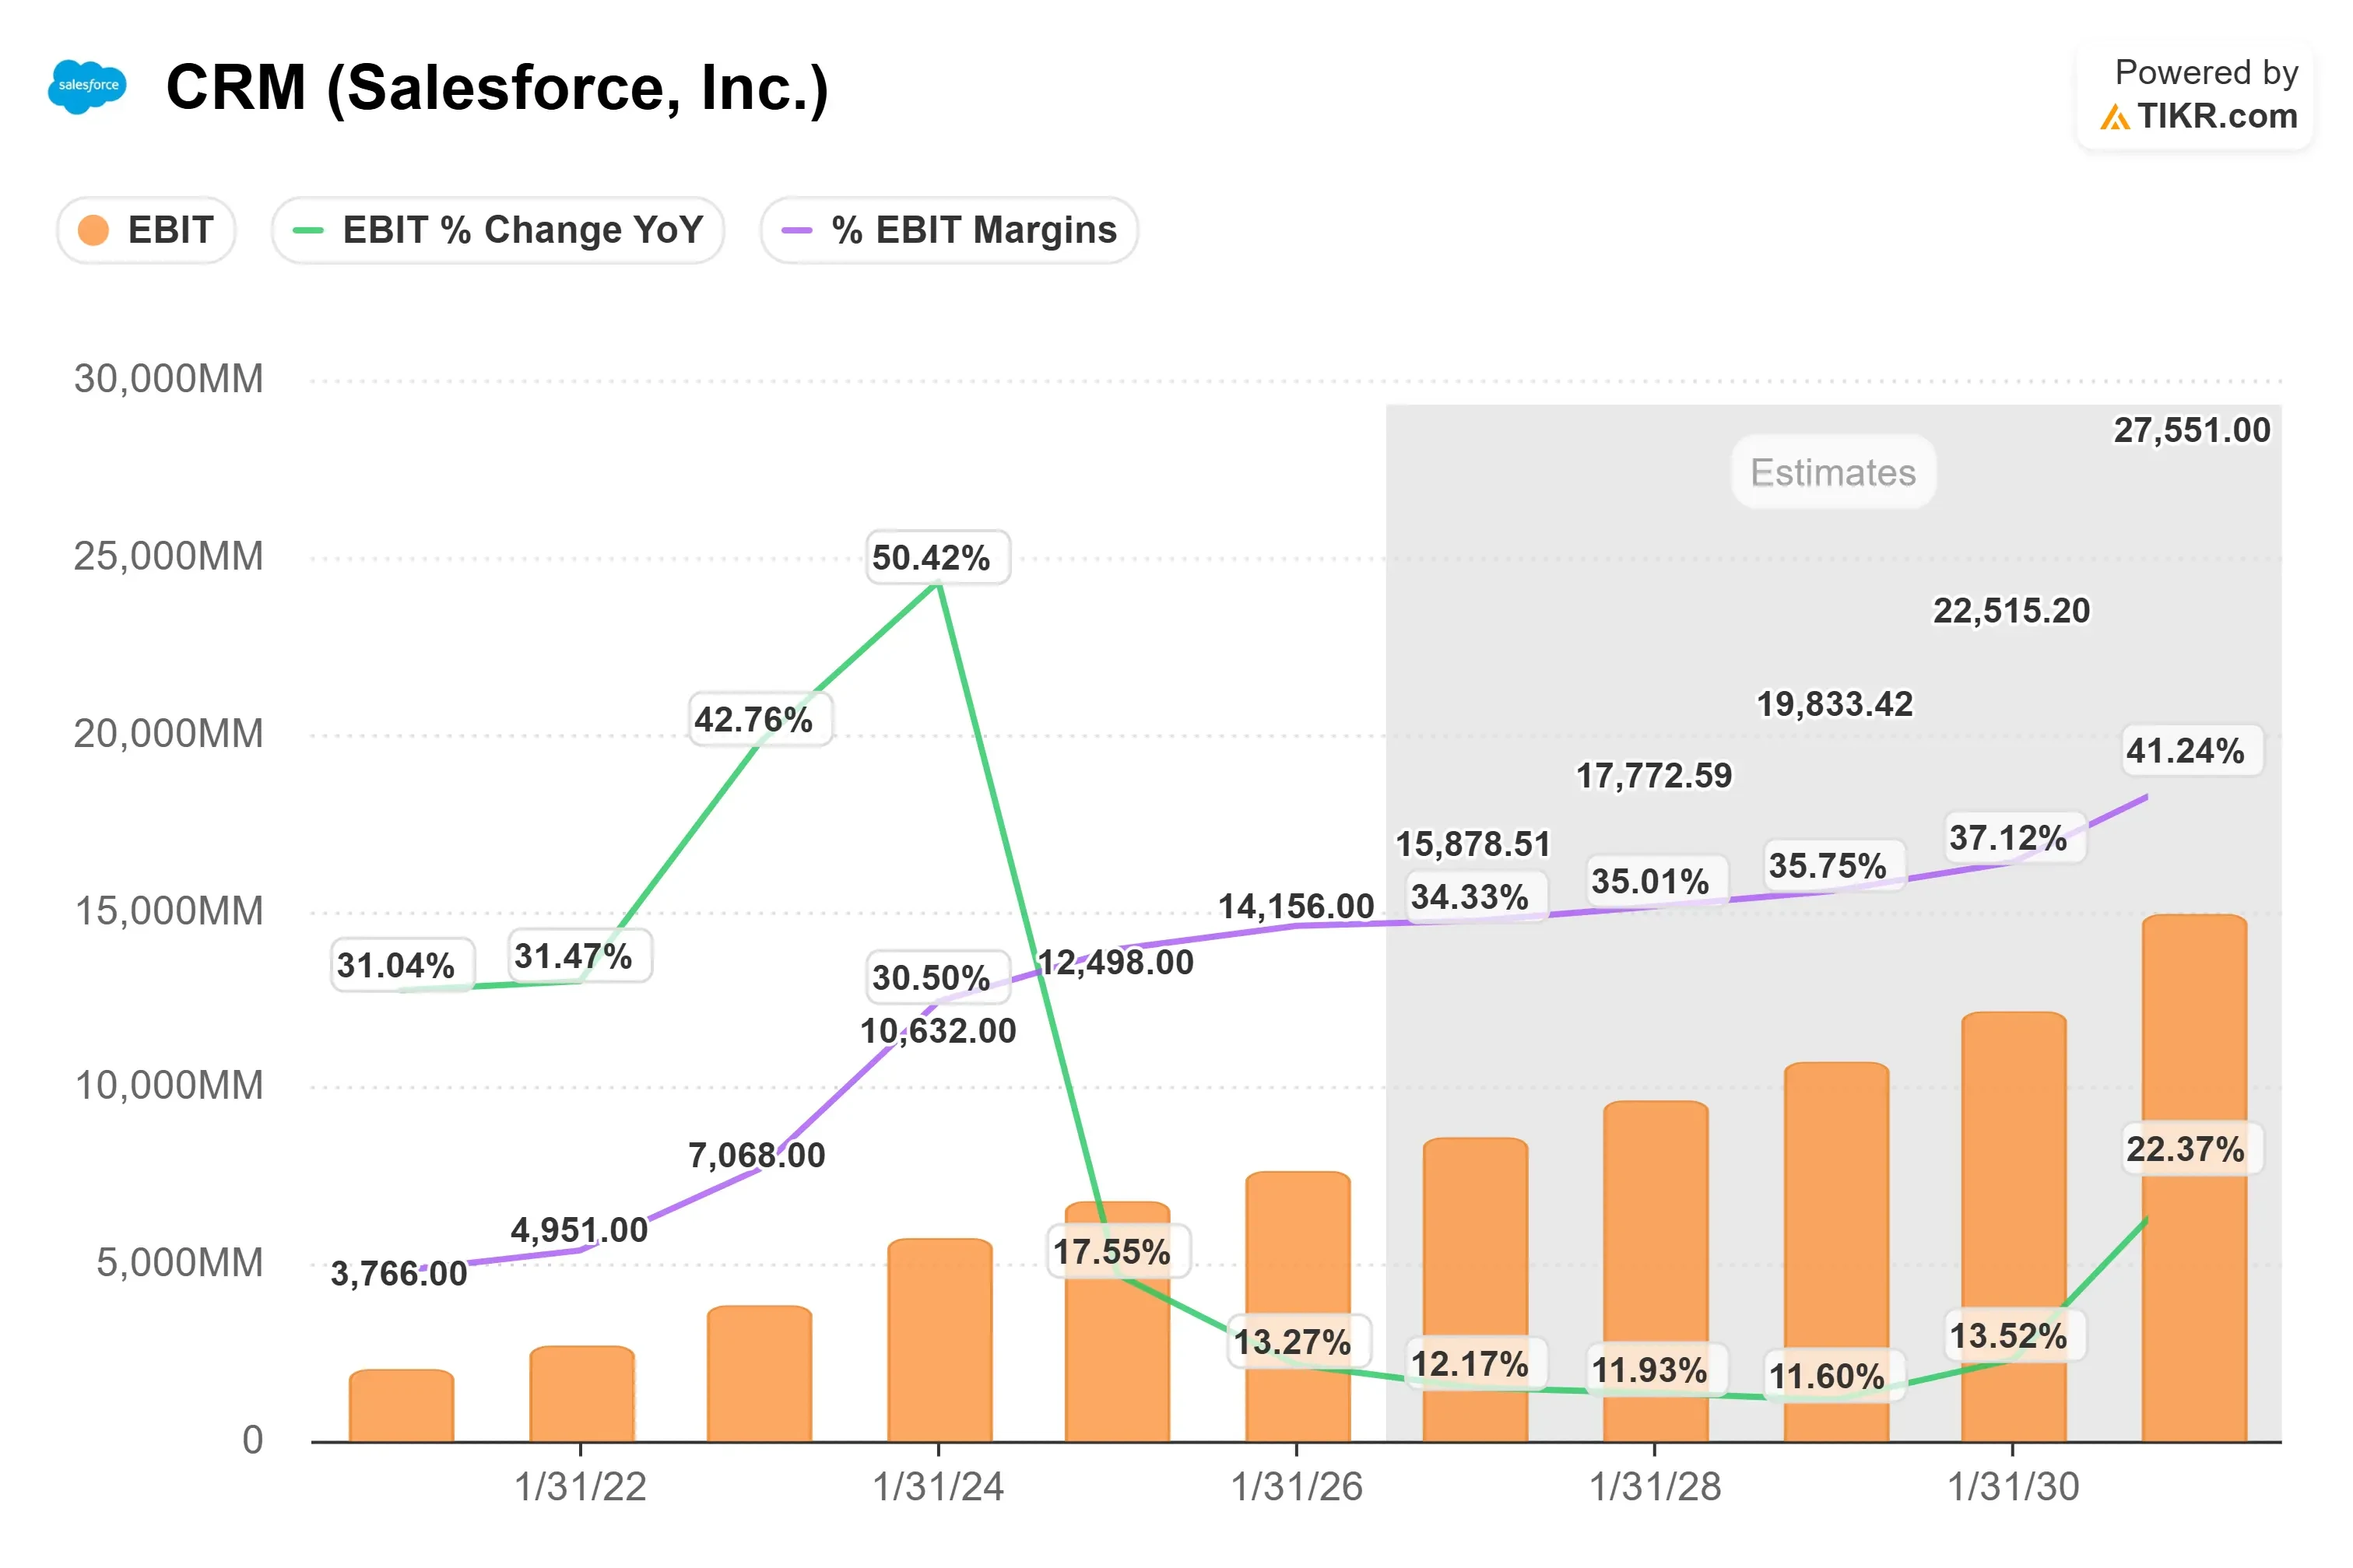Select the 11.60% growth data label
Screen dimensions: 2353x1568
(x=1834, y=1376)
